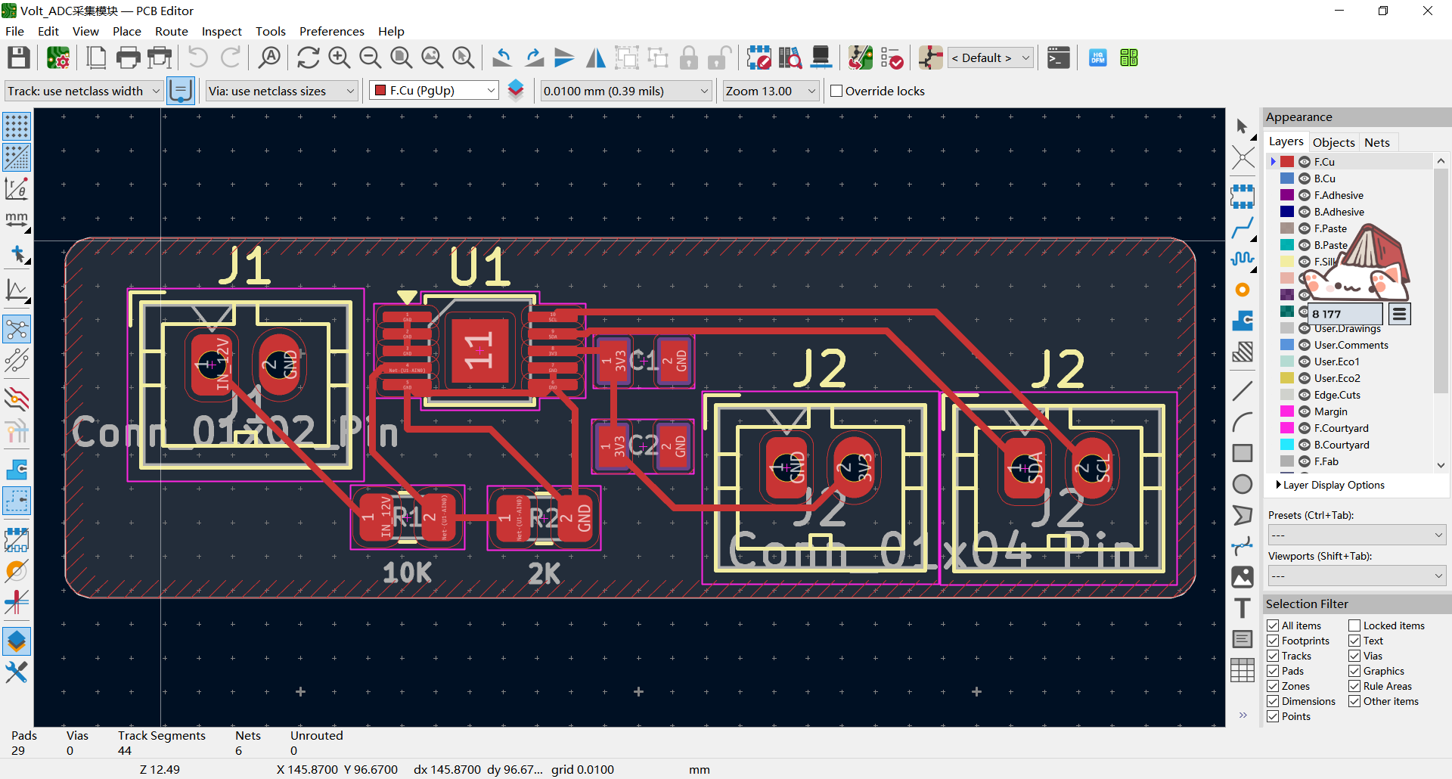Toggle Tracks selection filter
Screen dimensions: 1452x779
1273,656
